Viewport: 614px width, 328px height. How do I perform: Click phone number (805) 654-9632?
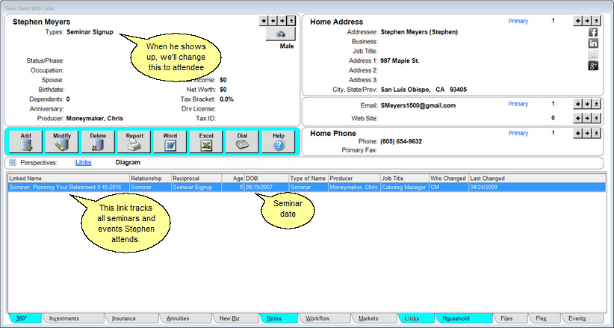pos(401,141)
